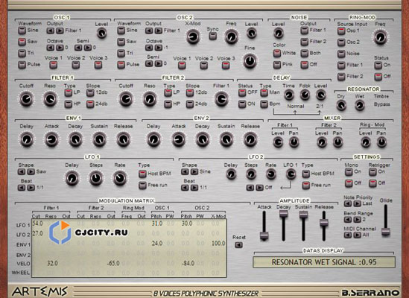The width and height of the screenshot is (409, 298).
Task: Click the LFO 1 Rate knob
Action: click(x=120, y=178)
